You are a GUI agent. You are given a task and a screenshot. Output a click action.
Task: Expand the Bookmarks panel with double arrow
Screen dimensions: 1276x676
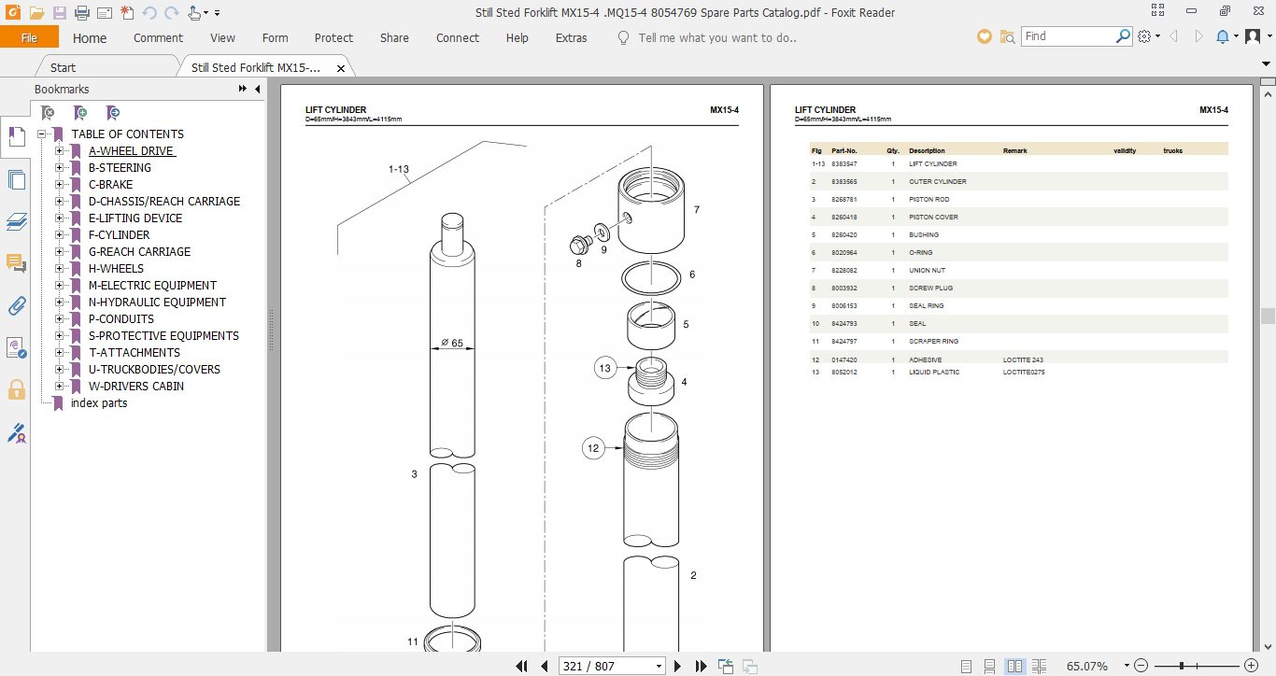(242, 89)
